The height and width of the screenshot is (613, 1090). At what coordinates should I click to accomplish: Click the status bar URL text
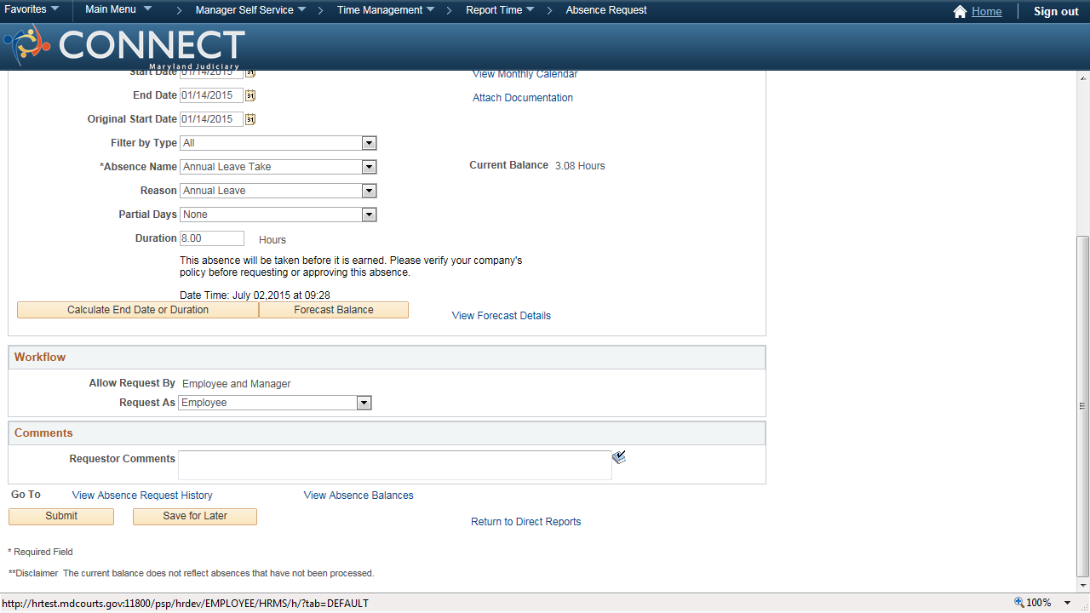[x=186, y=603]
